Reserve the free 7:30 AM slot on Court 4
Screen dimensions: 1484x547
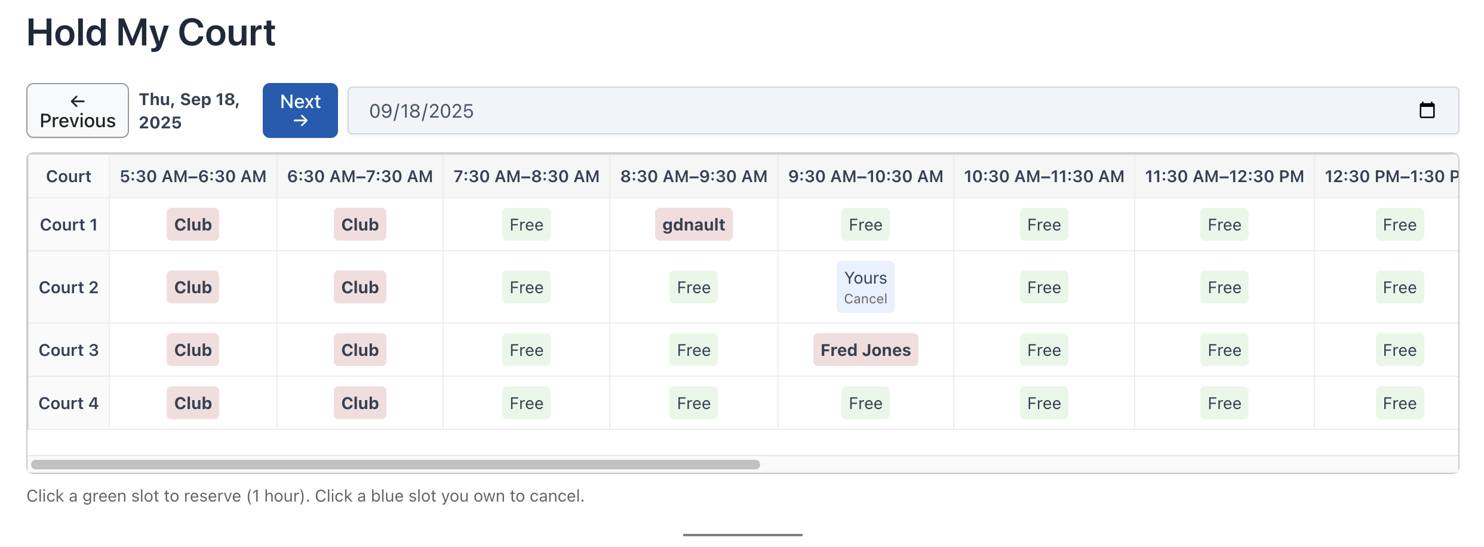coord(526,402)
